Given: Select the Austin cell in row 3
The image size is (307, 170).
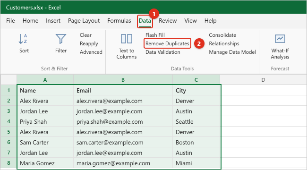Looking at the screenshot, I should (196, 111).
